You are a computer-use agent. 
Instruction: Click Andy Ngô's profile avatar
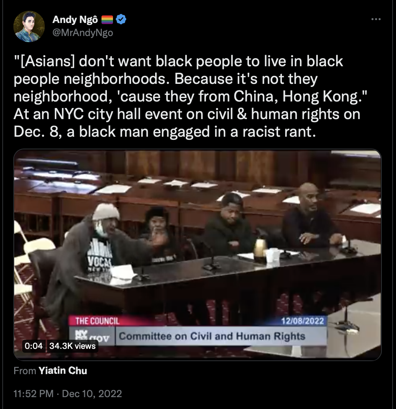29,26
